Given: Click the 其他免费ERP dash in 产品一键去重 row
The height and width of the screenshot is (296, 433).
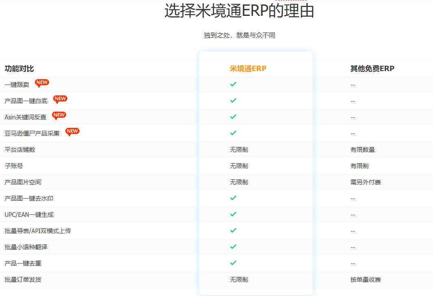Looking at the screenshot, I should 353,264.
